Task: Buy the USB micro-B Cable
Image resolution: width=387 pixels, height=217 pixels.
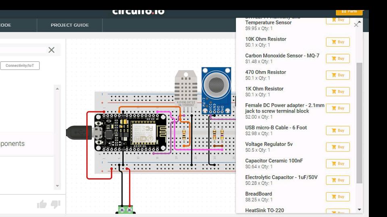Action: coord(337,131)
